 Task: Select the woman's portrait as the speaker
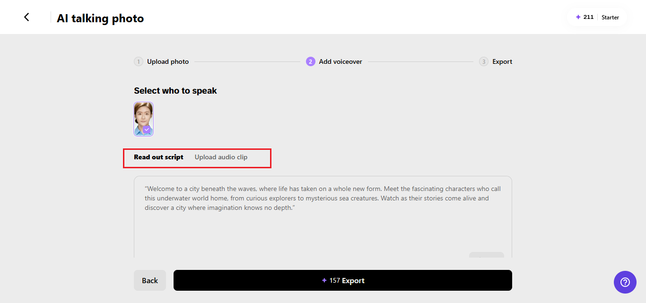144,119
